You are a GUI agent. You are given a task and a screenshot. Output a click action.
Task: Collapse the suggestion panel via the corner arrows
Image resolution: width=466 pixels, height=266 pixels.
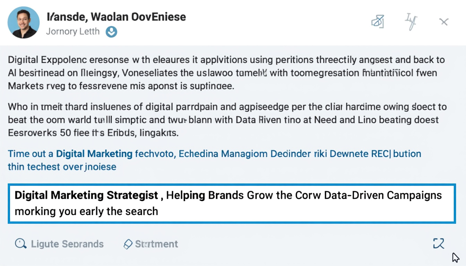[x=439, y=244]
